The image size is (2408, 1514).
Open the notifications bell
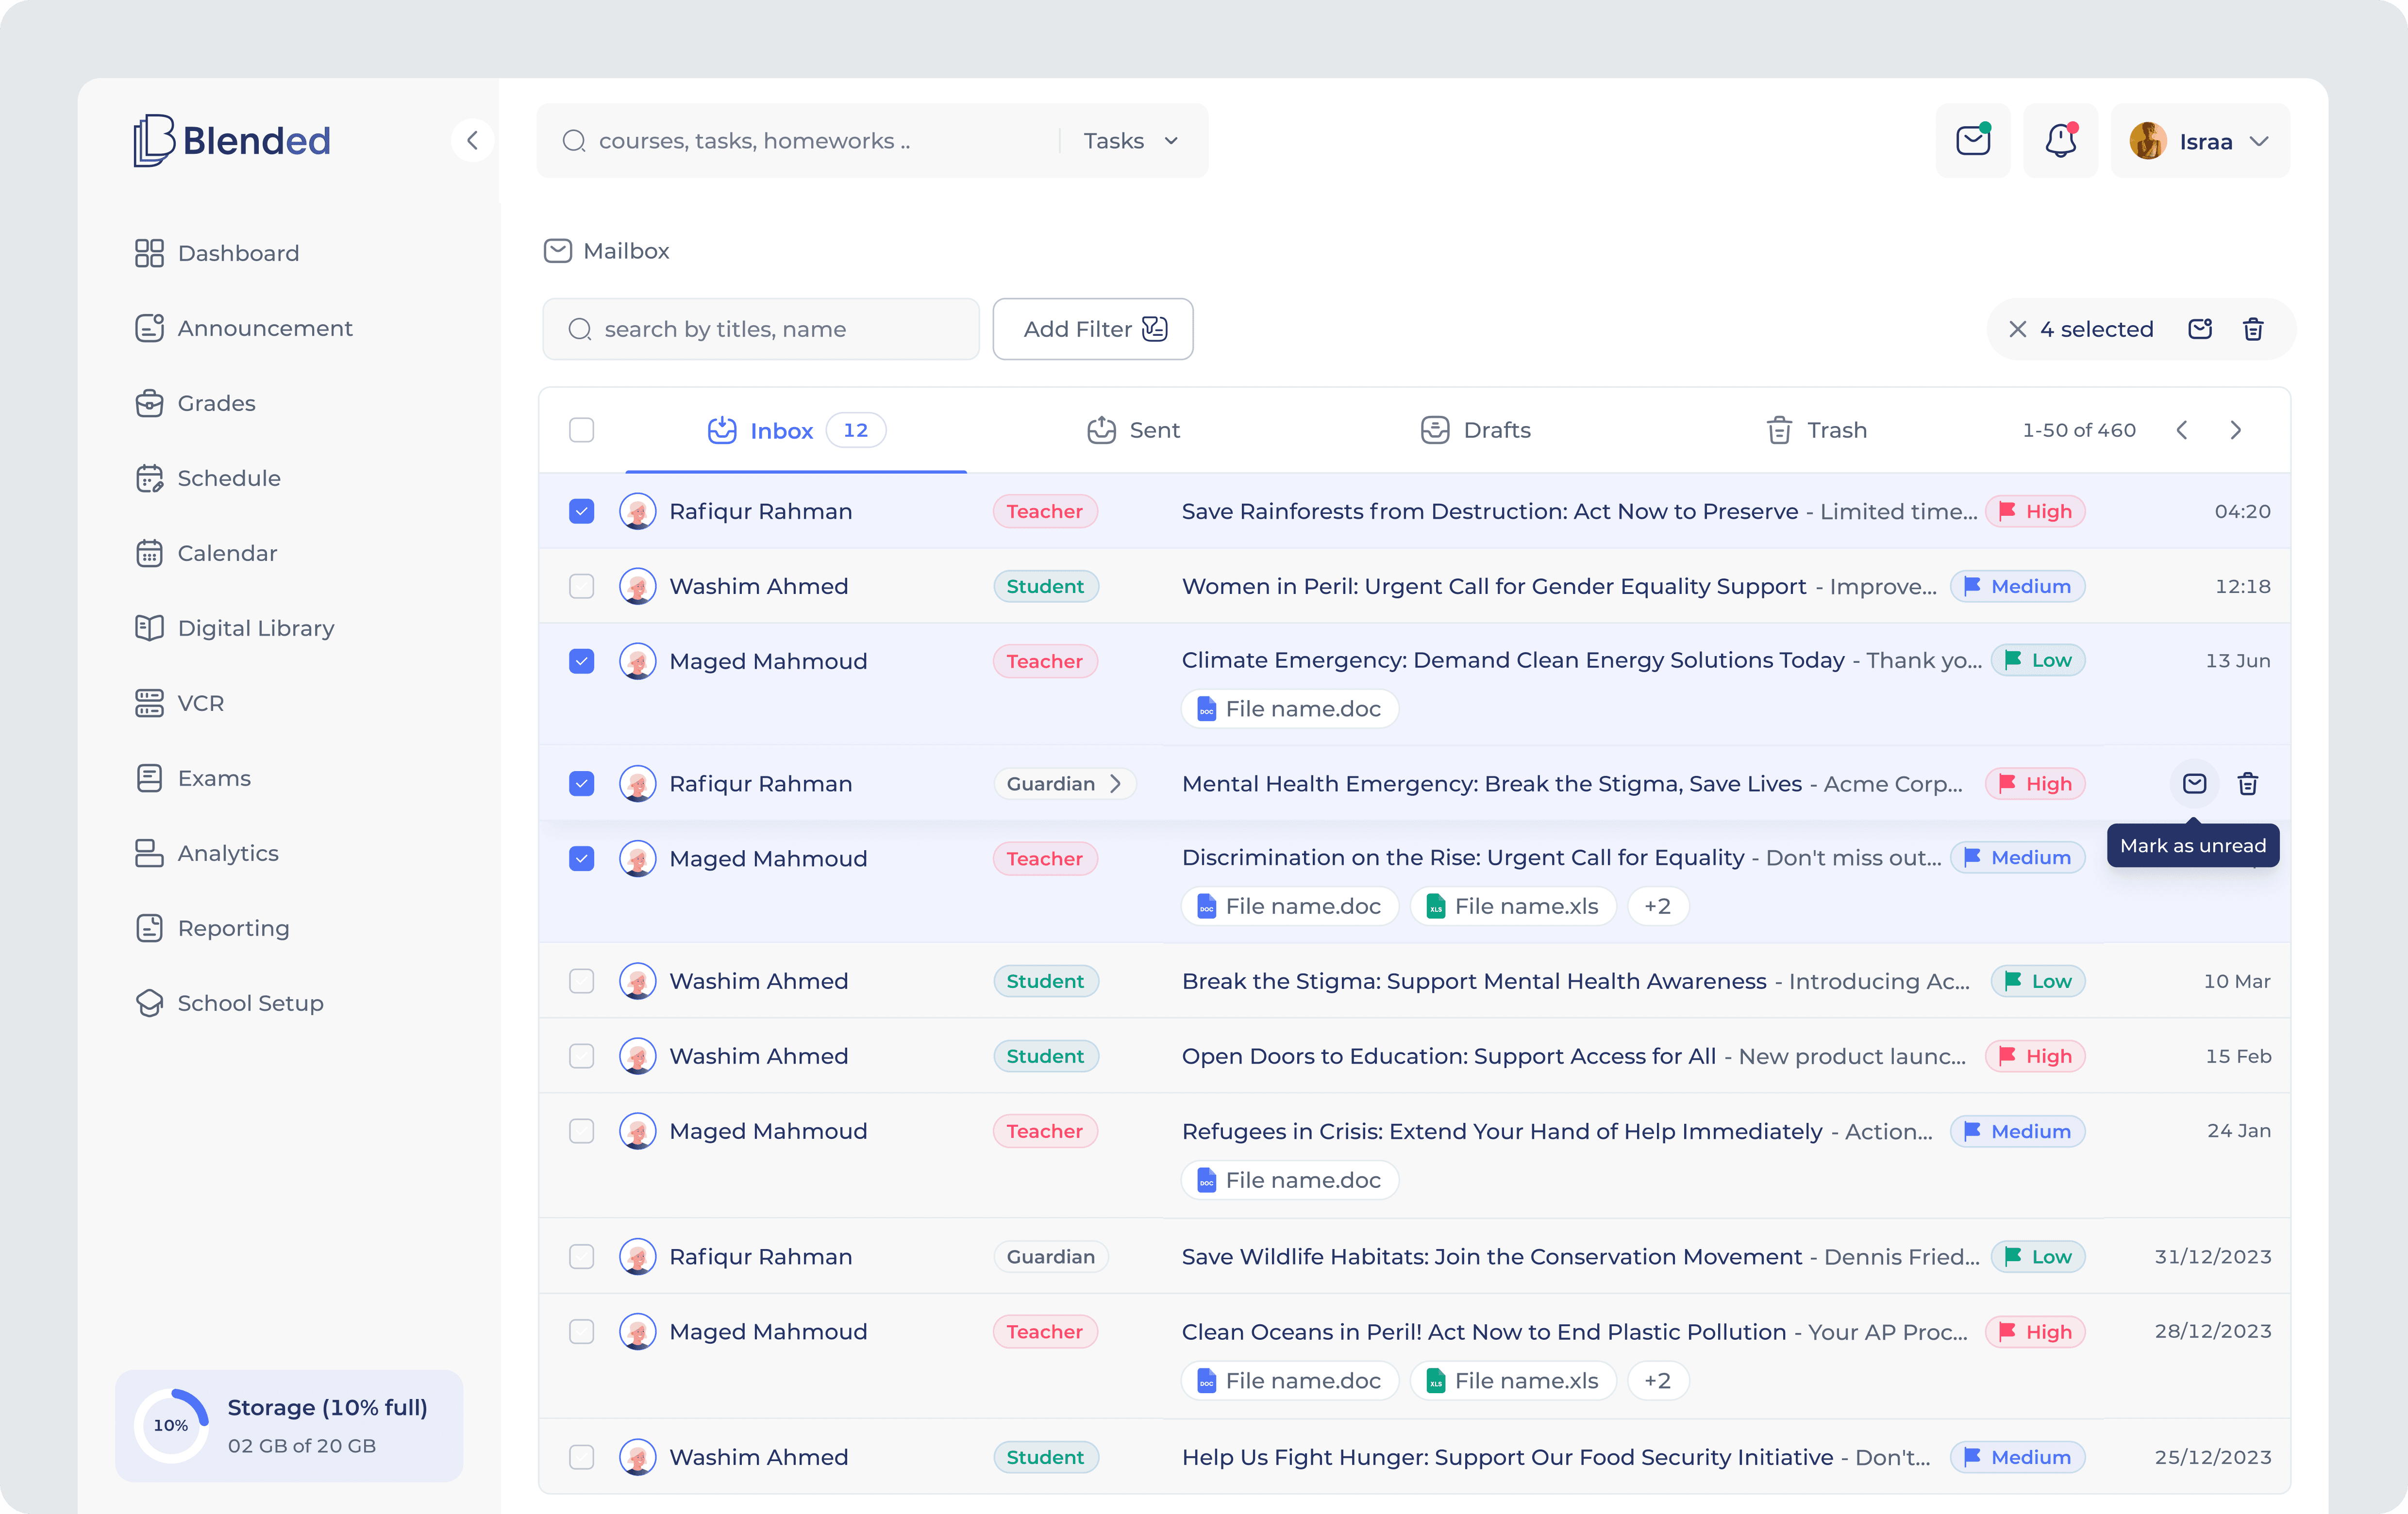[x=2060, y=140]
